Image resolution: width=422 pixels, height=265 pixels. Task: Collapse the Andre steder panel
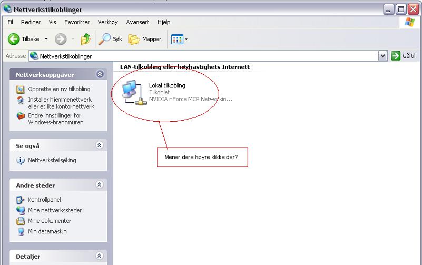coord(100,184)
